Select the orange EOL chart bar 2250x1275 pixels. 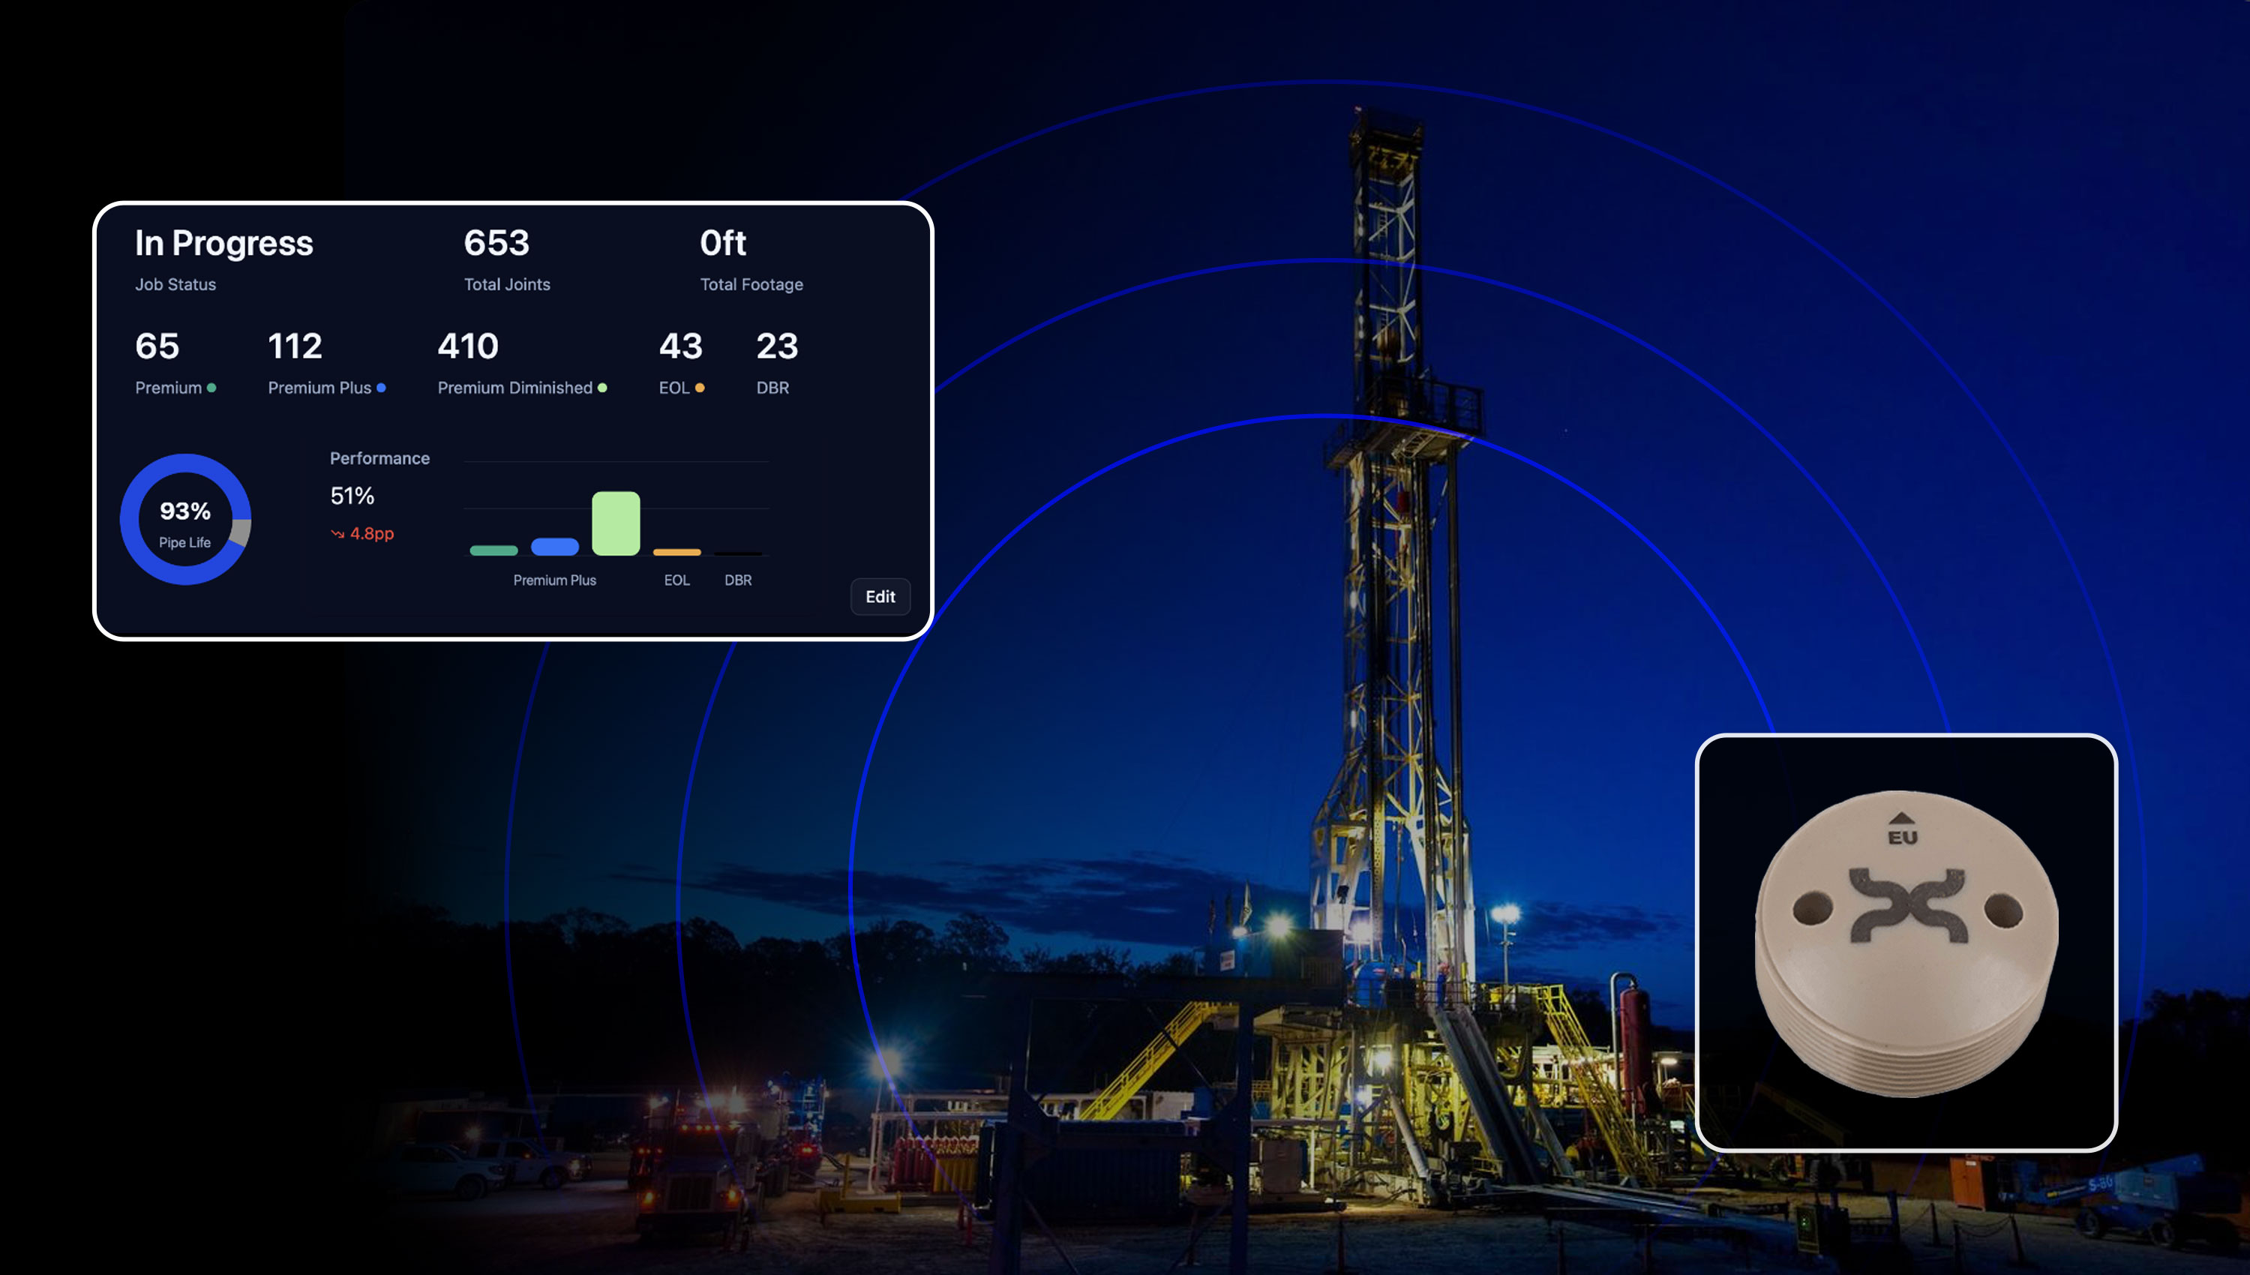[x=676, y=552]
